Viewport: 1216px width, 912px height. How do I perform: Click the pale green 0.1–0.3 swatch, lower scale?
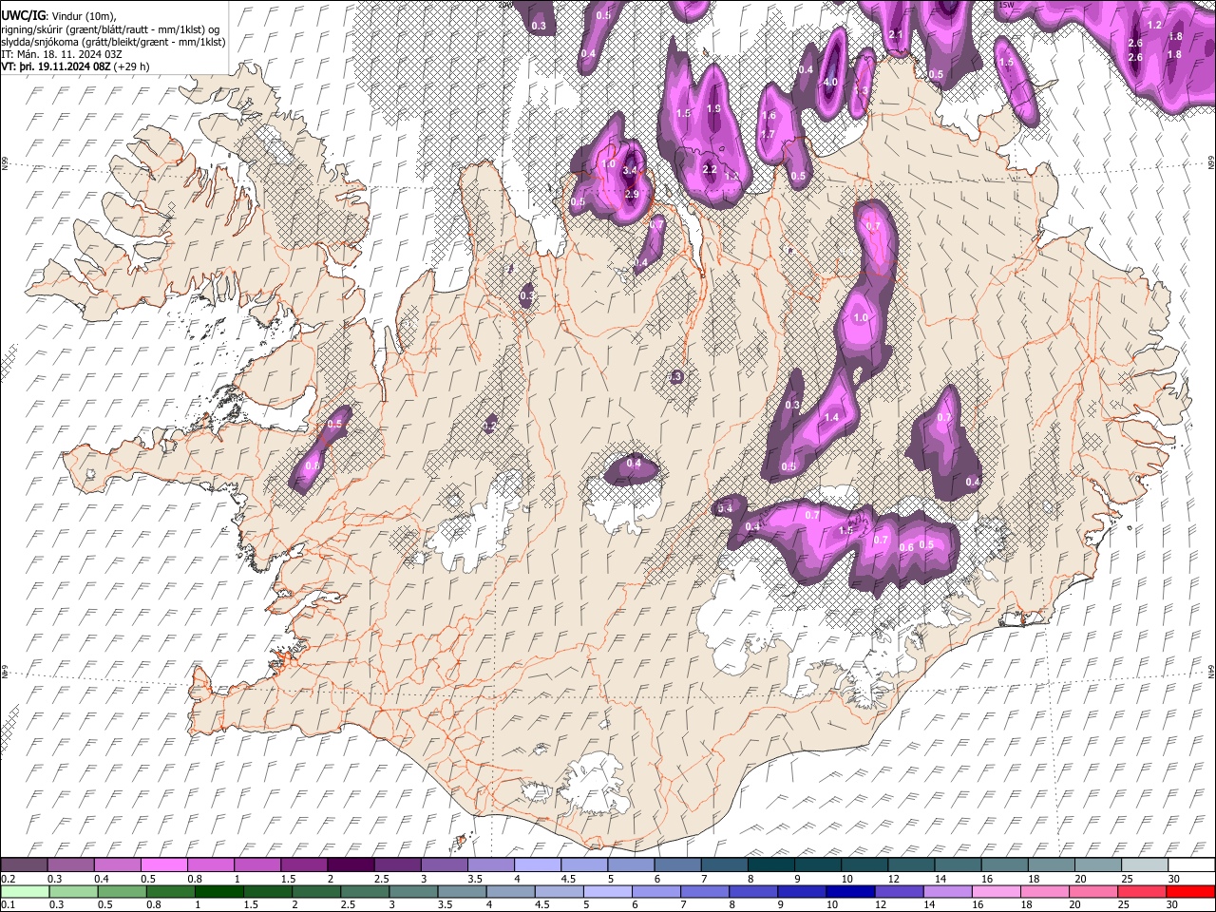click(26, 891)
